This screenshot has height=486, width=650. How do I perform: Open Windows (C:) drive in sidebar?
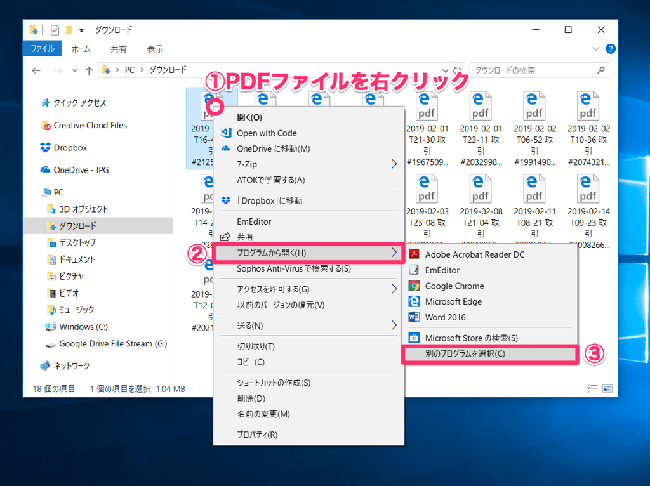pos(83,327)
